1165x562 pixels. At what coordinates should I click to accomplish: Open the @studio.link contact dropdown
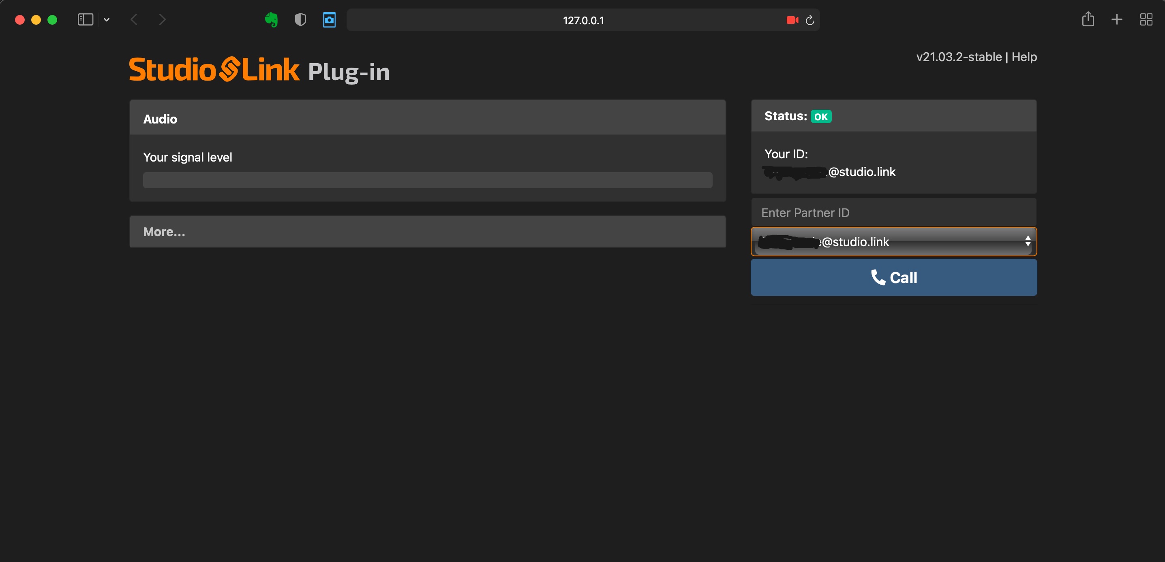(x=894, y=242)
